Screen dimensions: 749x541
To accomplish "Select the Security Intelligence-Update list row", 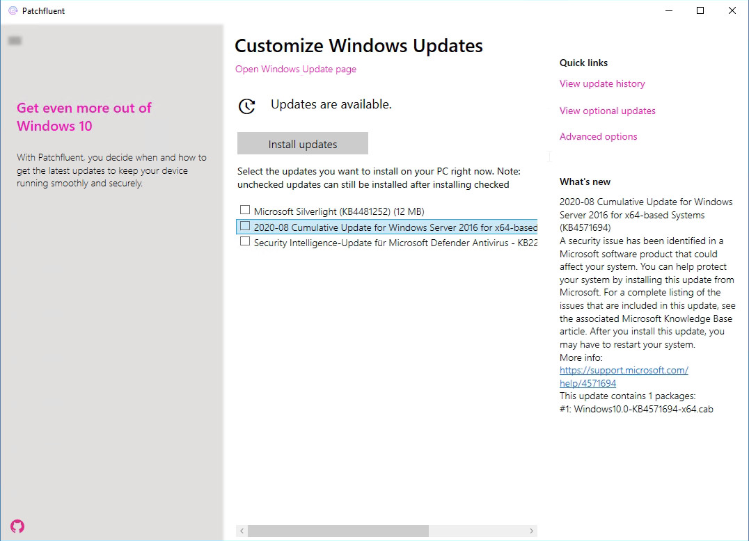I will pos(387,243).
